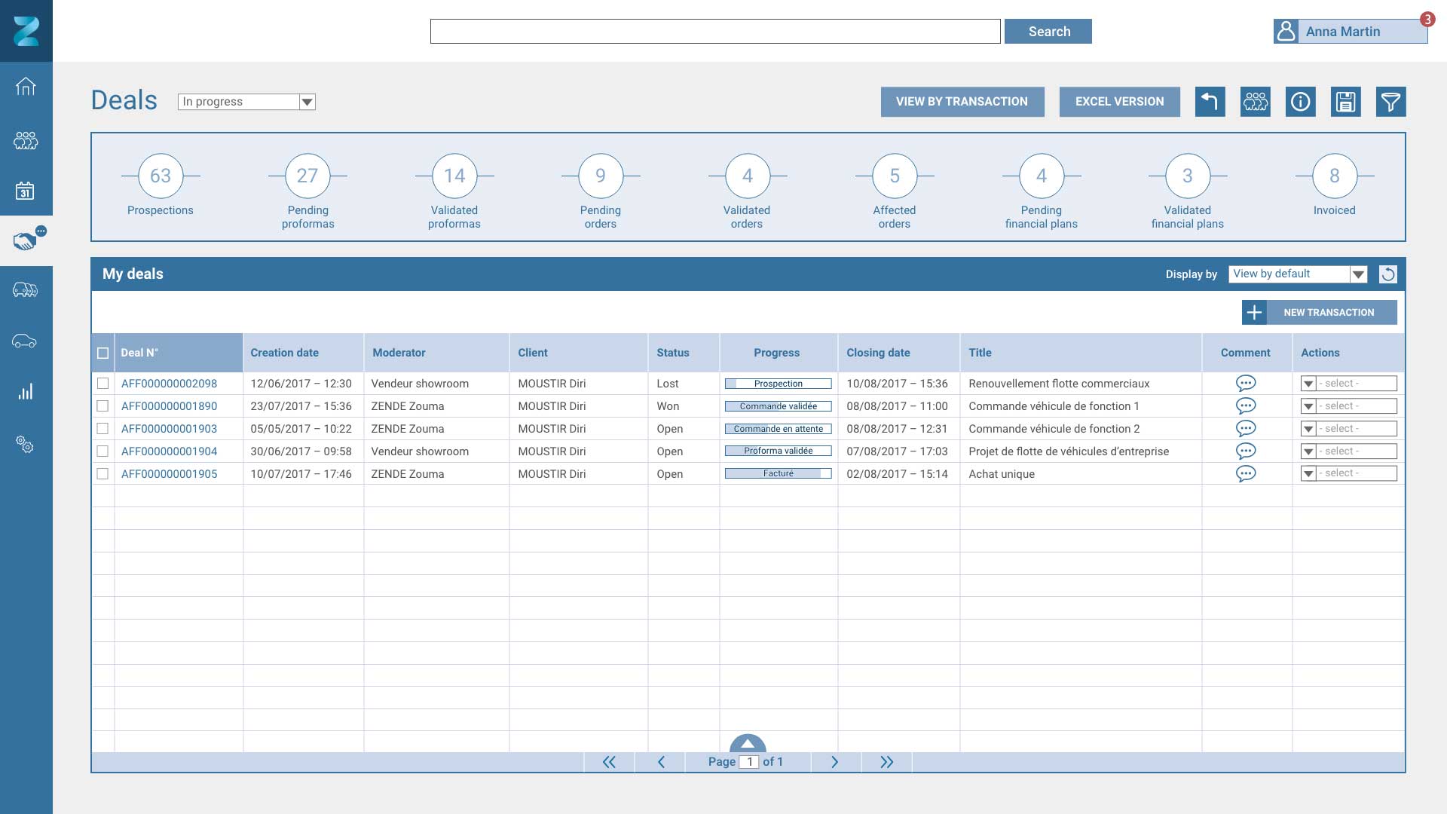This screenshot has width=1447, height=814.
Task: Open the calendar icon in sidebar
Action: (25, 191)
